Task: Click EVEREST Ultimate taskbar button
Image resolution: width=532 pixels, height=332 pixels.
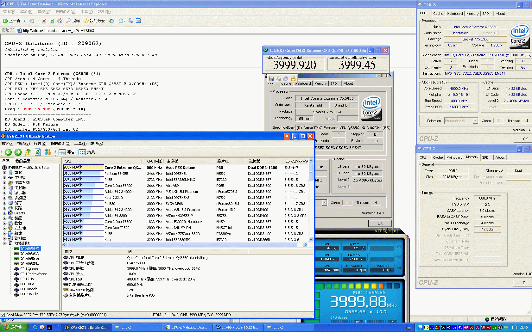Action: click(86, 327)
